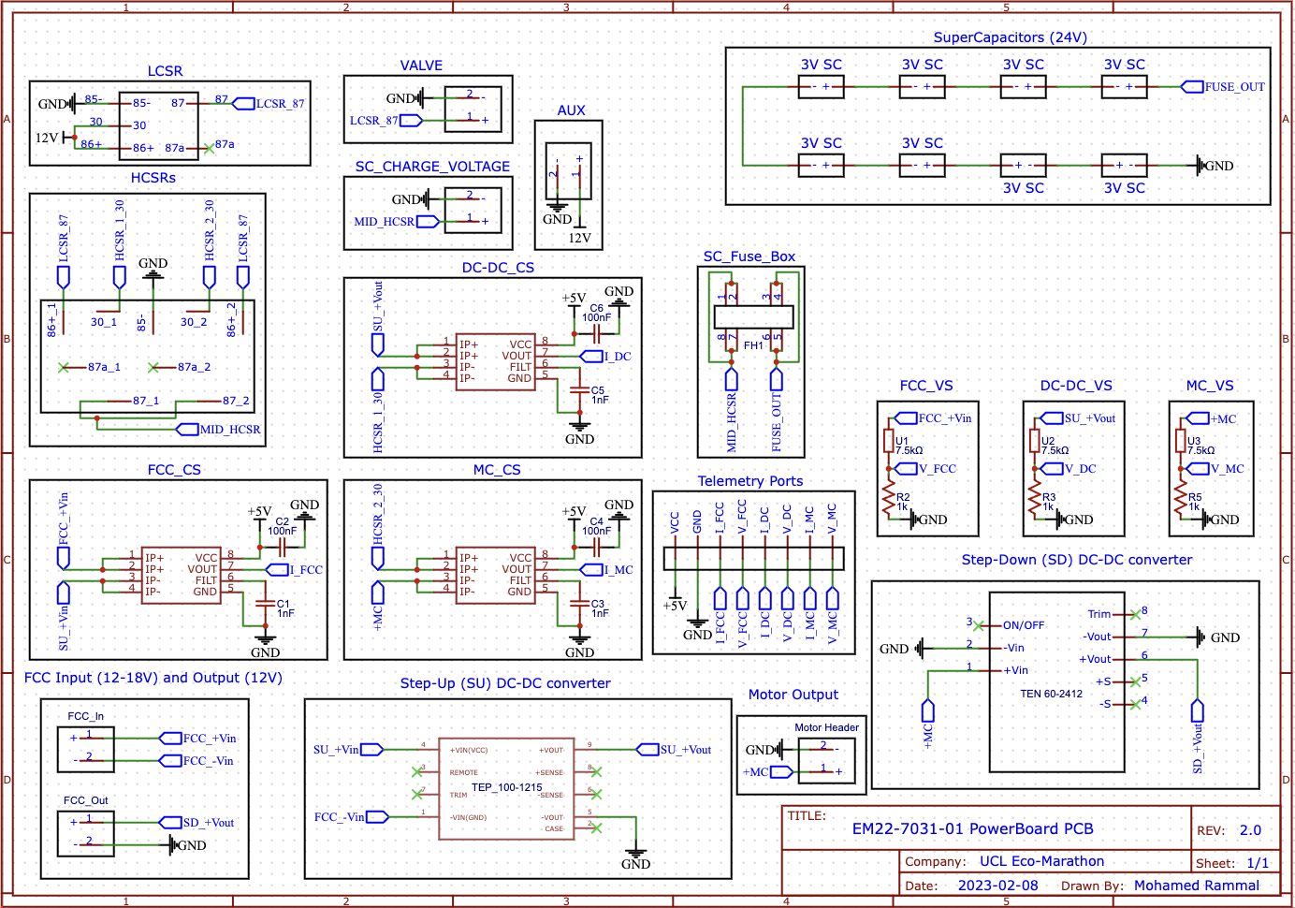
Task: Click the DC-DC_CS block title
Action: (498, 268)
